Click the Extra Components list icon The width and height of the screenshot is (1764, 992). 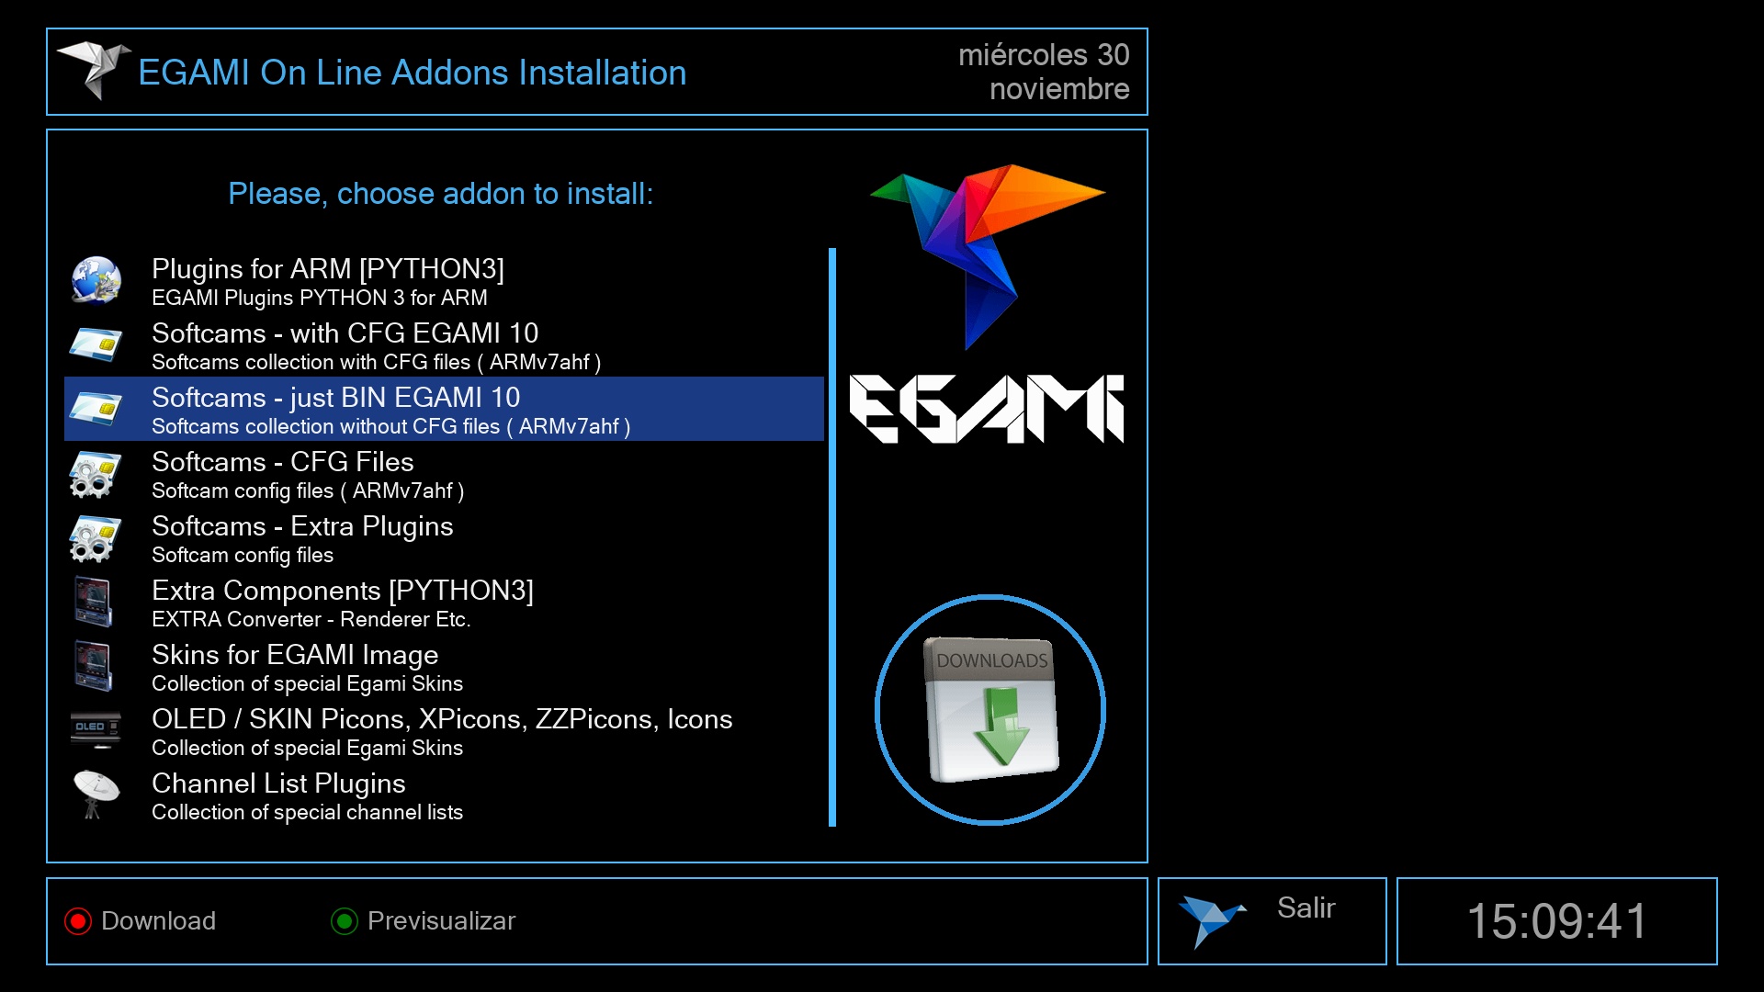(94, 602)
